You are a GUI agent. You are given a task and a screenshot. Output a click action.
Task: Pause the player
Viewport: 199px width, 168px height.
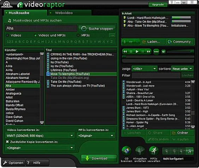[x=143, y=52]
